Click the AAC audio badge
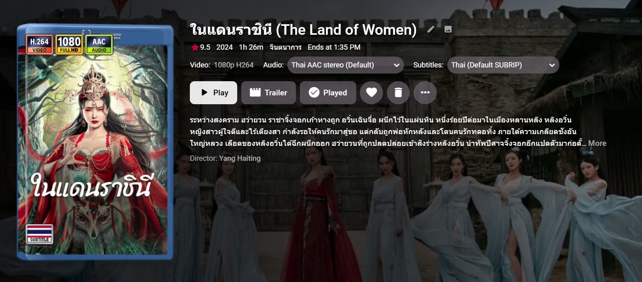 pyautogui.click(x=99, y=44)
